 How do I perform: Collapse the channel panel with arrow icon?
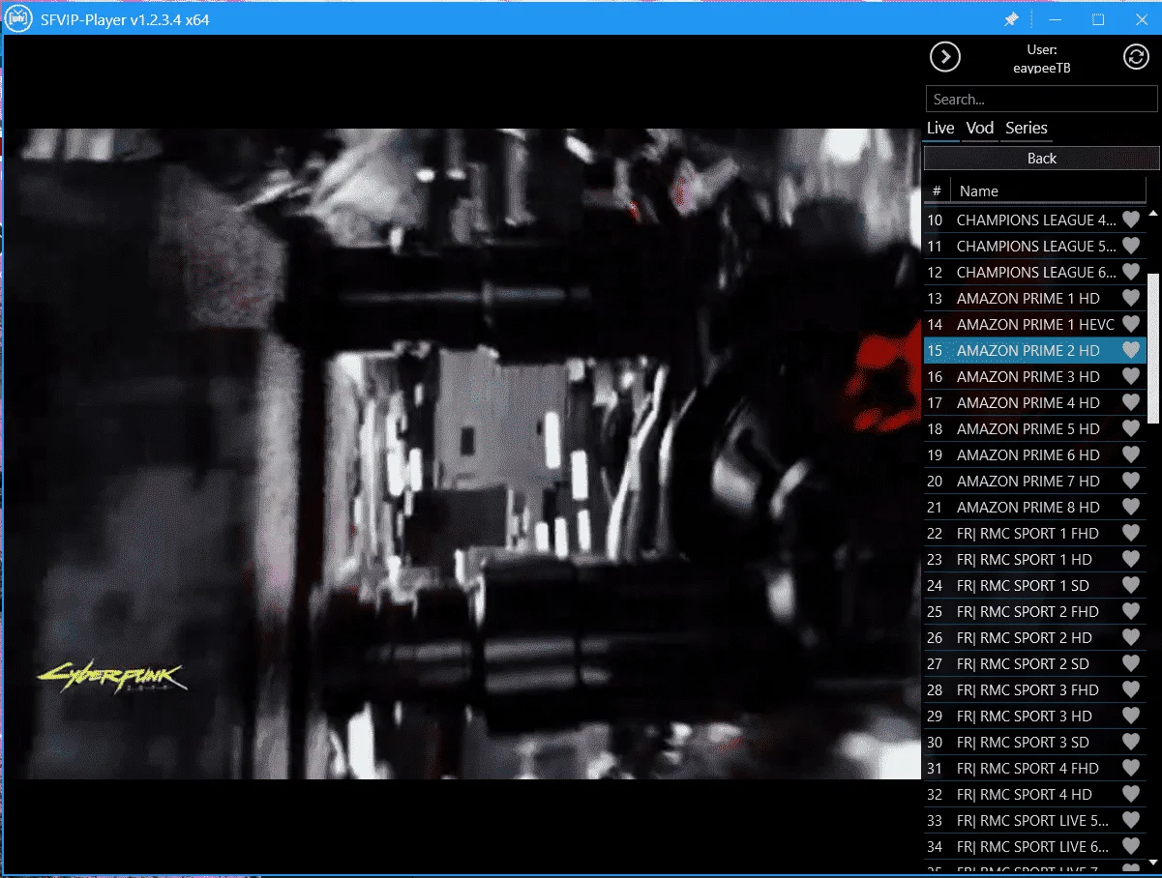pos(944,57)
